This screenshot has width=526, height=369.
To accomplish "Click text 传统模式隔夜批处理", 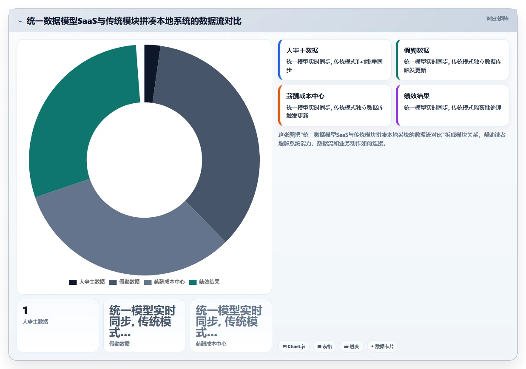I will [x=476, y=108].
